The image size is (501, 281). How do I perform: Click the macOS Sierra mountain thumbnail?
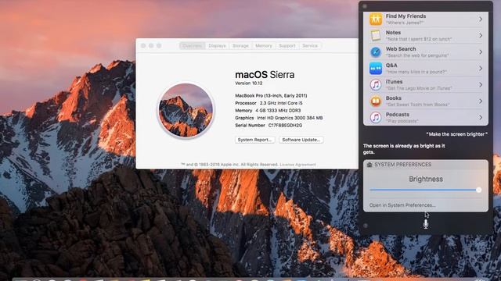[186, 110]
